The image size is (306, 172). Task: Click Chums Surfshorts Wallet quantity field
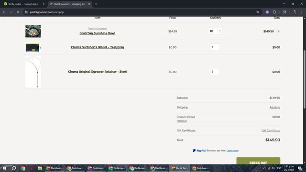(x=215, y=47)
